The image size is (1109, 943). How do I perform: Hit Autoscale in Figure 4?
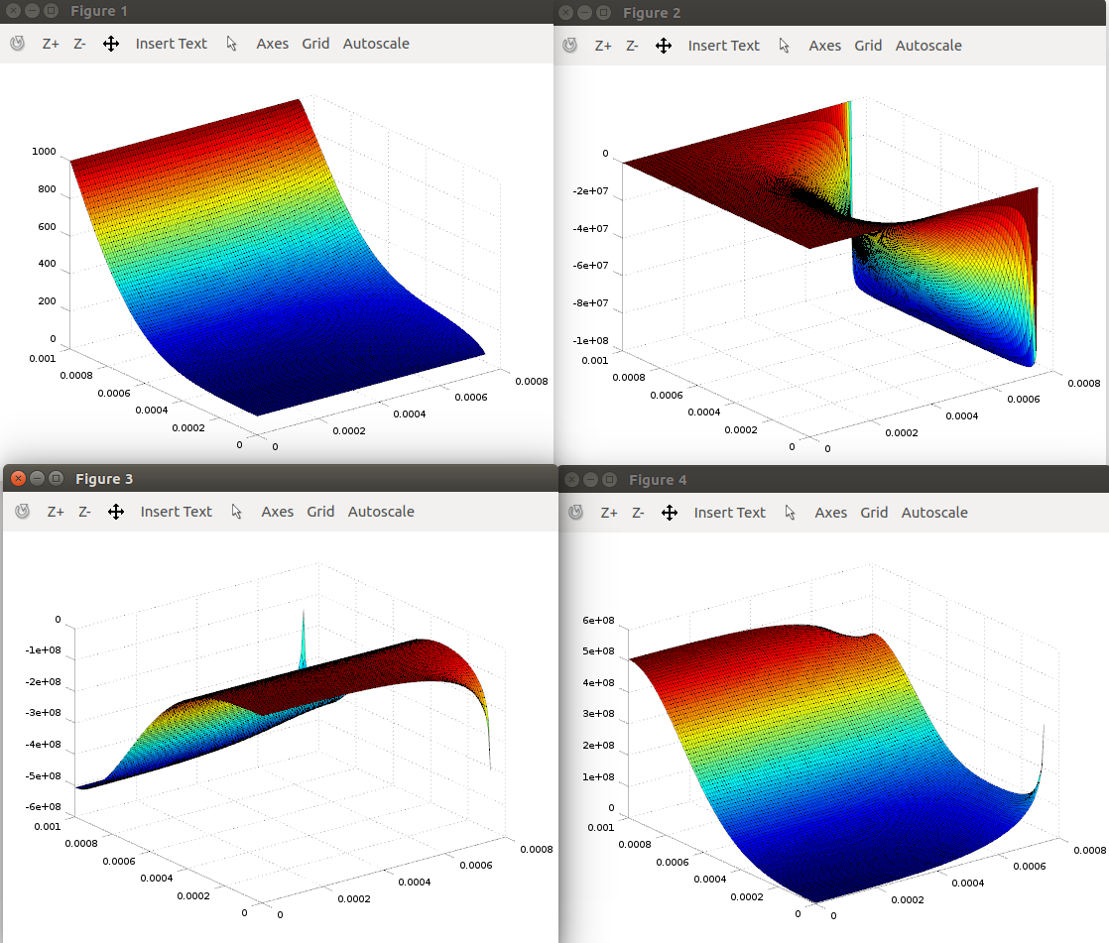934,513
